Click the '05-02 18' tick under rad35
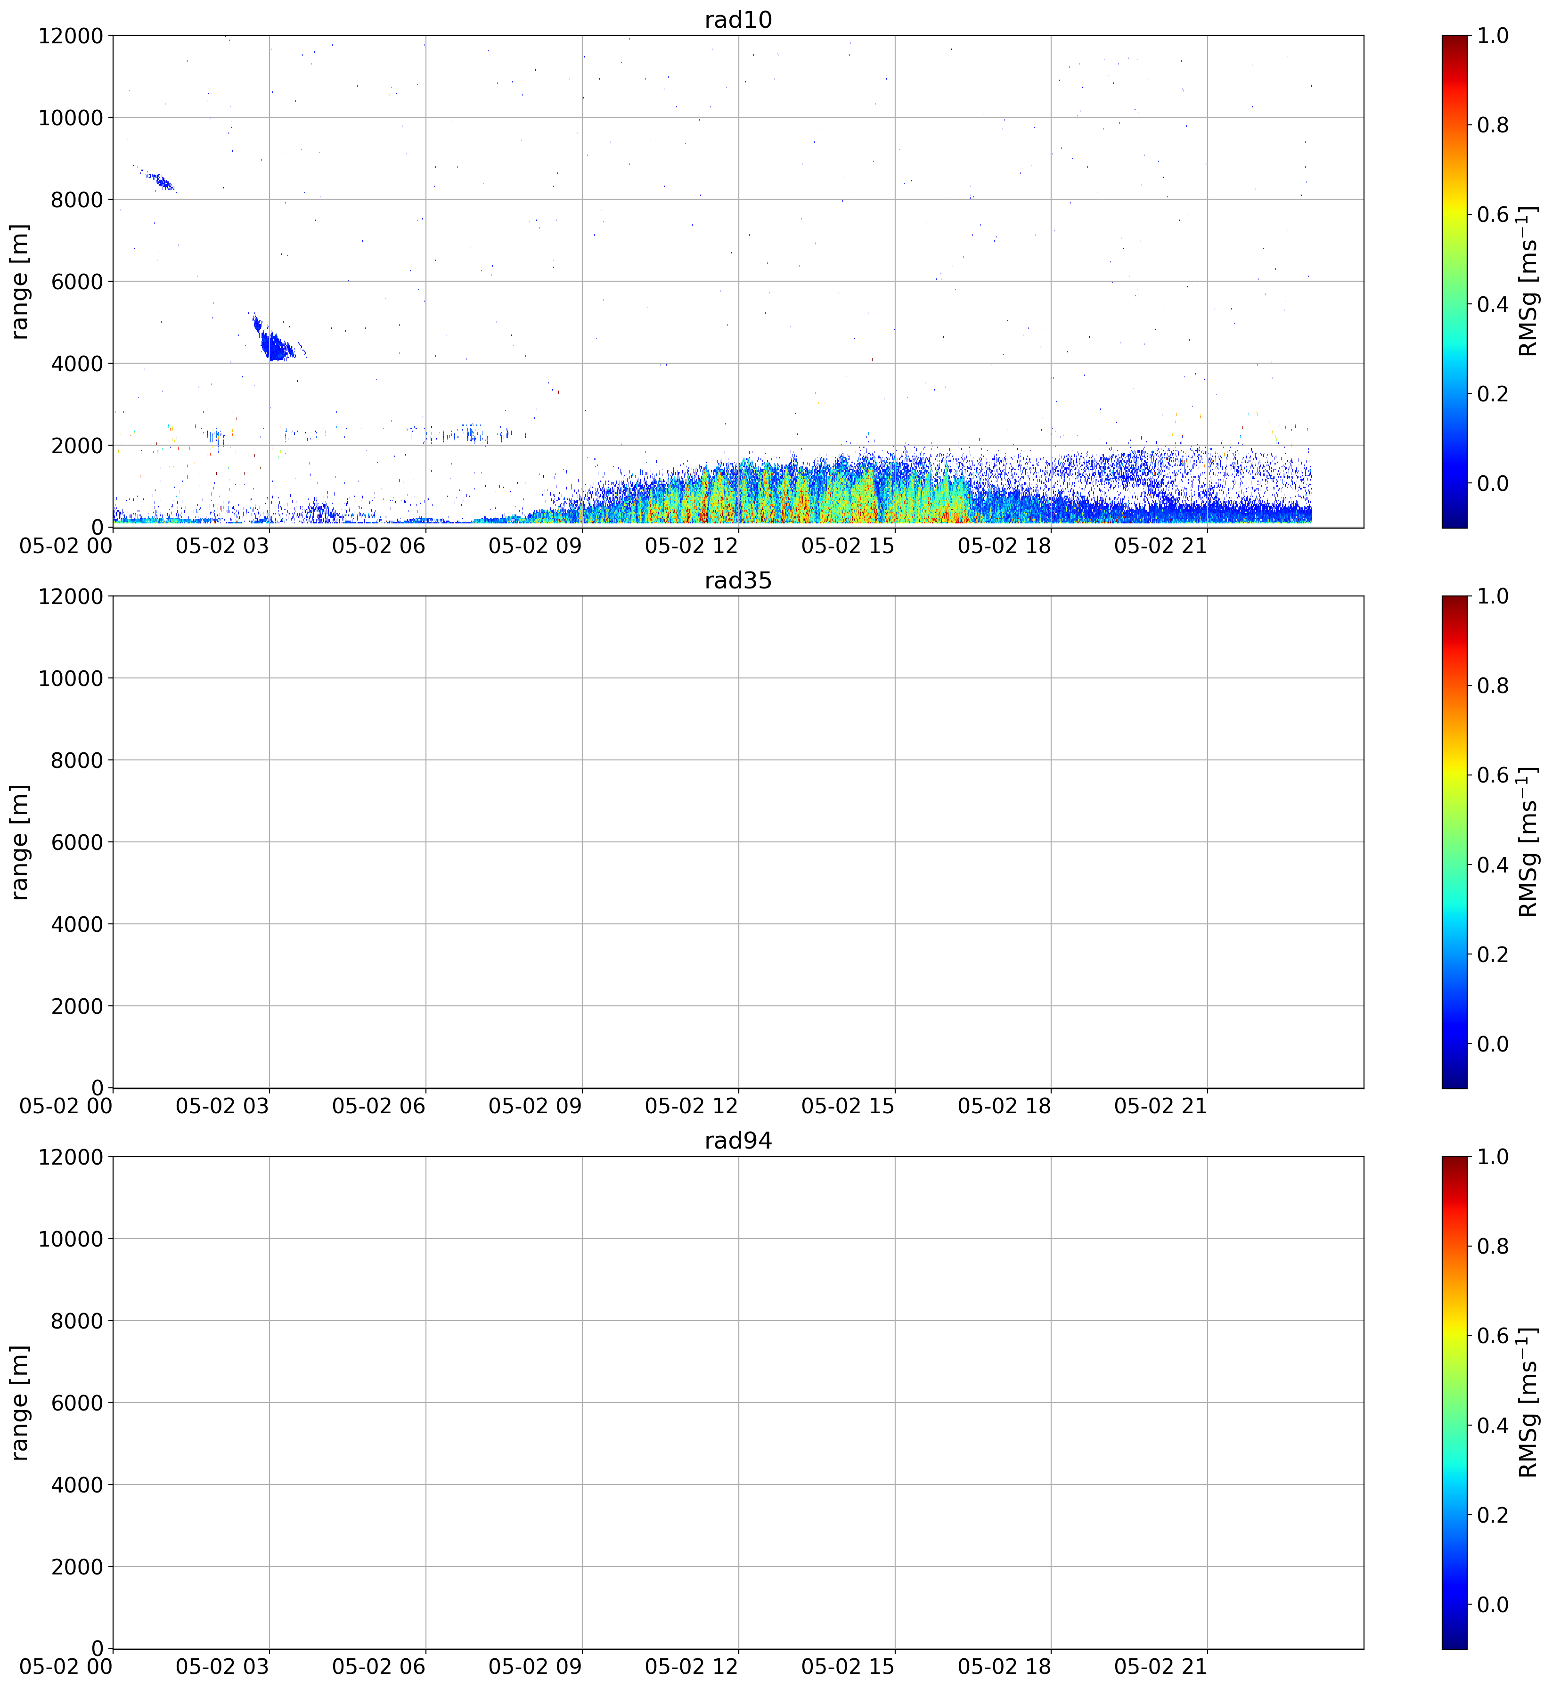This screenshot has width=1552, height=1688. pyautogui.click(x=1005, y=1106)
